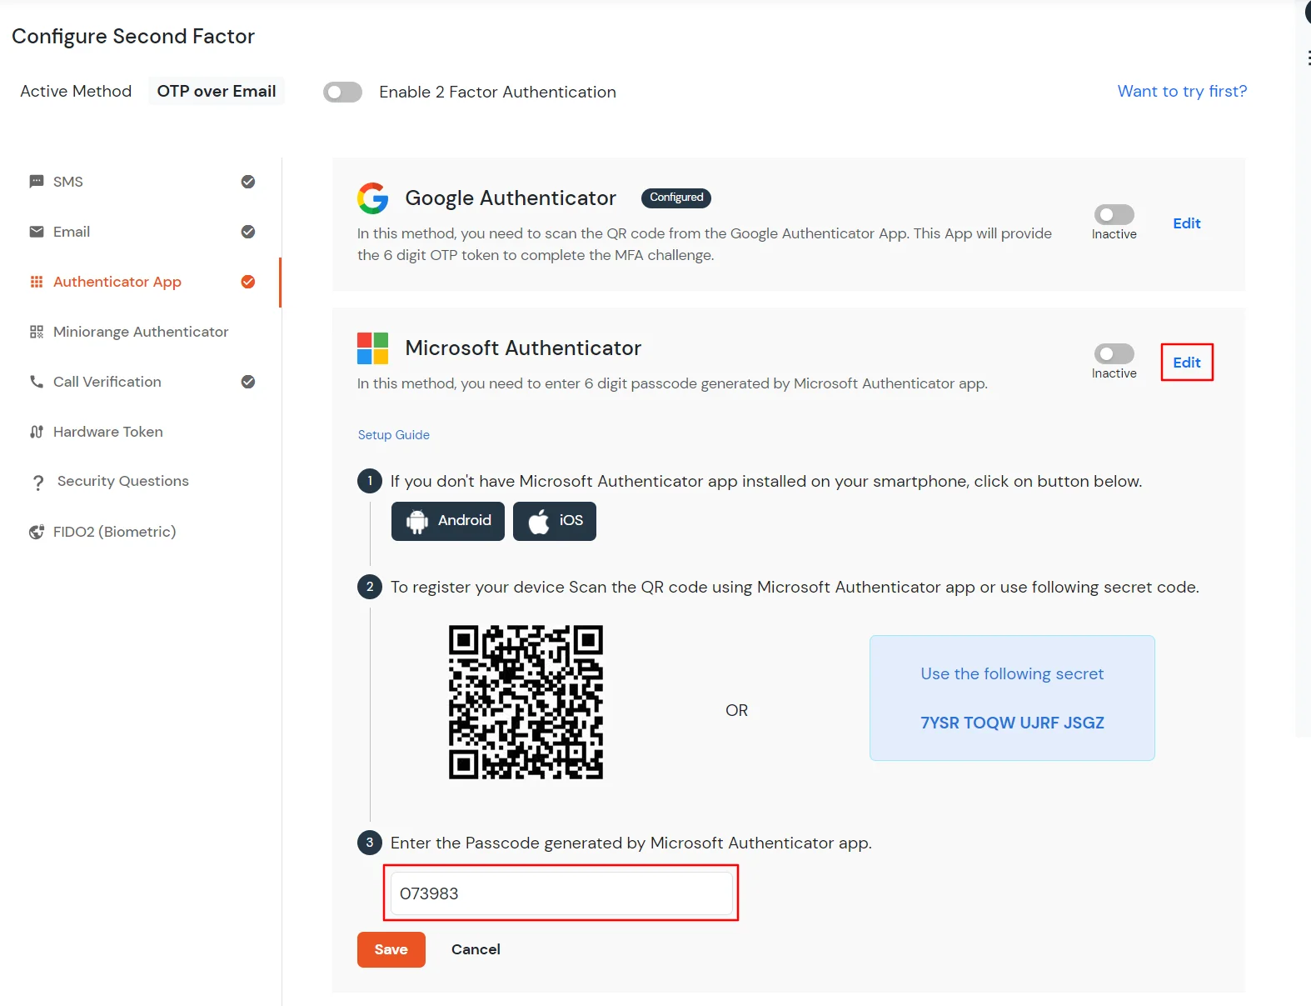
Task: Click the Use the following secret text
Action: tap(1012, 673)
